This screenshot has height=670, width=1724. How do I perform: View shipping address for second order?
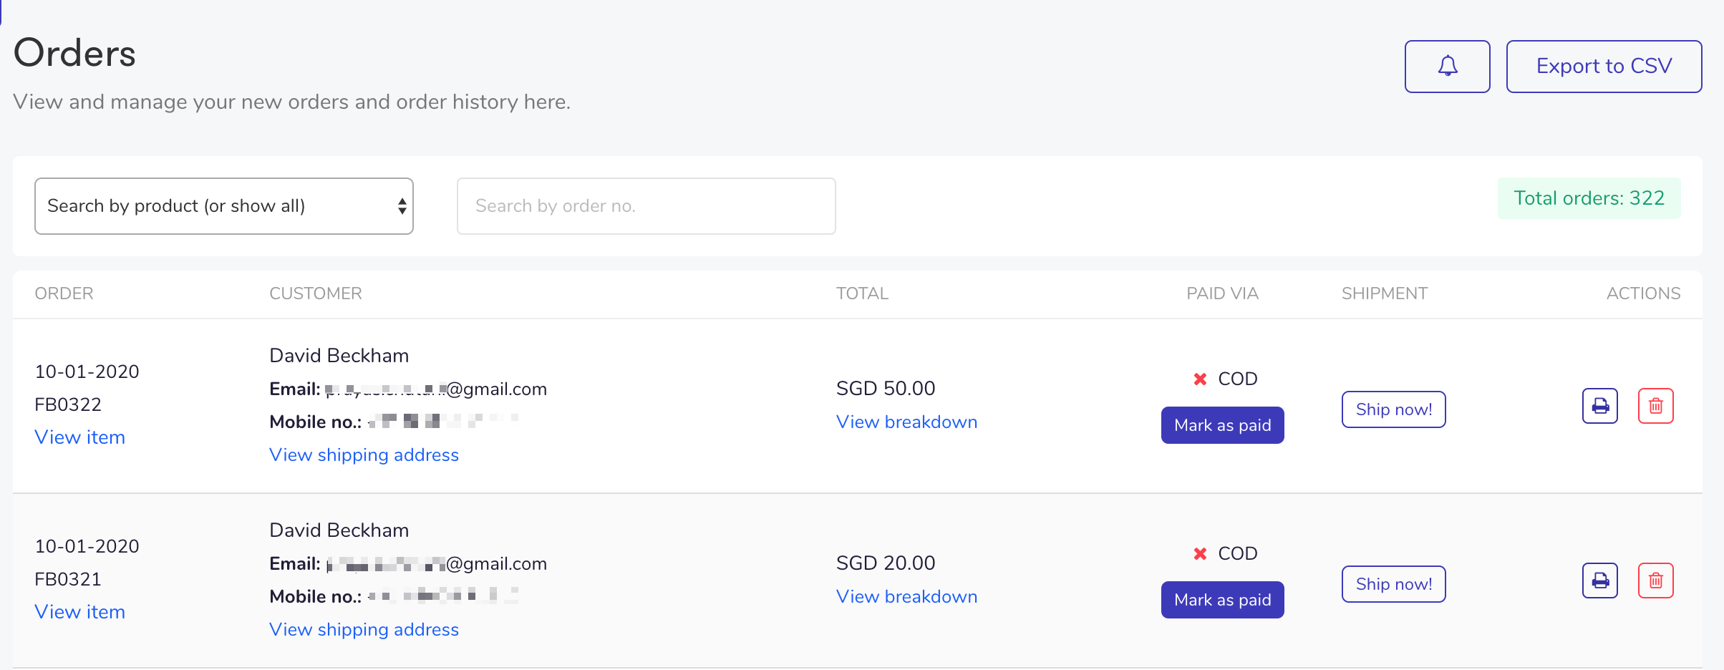[364, 630]
